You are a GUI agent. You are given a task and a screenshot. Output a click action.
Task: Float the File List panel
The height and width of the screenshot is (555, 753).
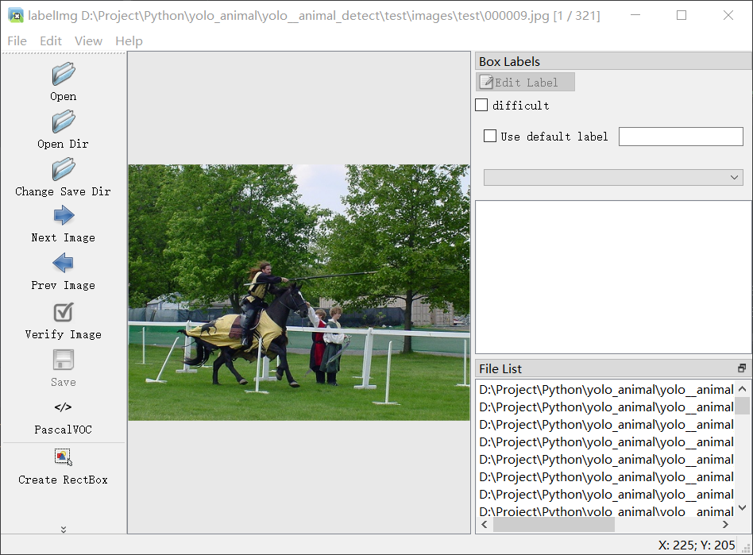click(x=742, y=368)
